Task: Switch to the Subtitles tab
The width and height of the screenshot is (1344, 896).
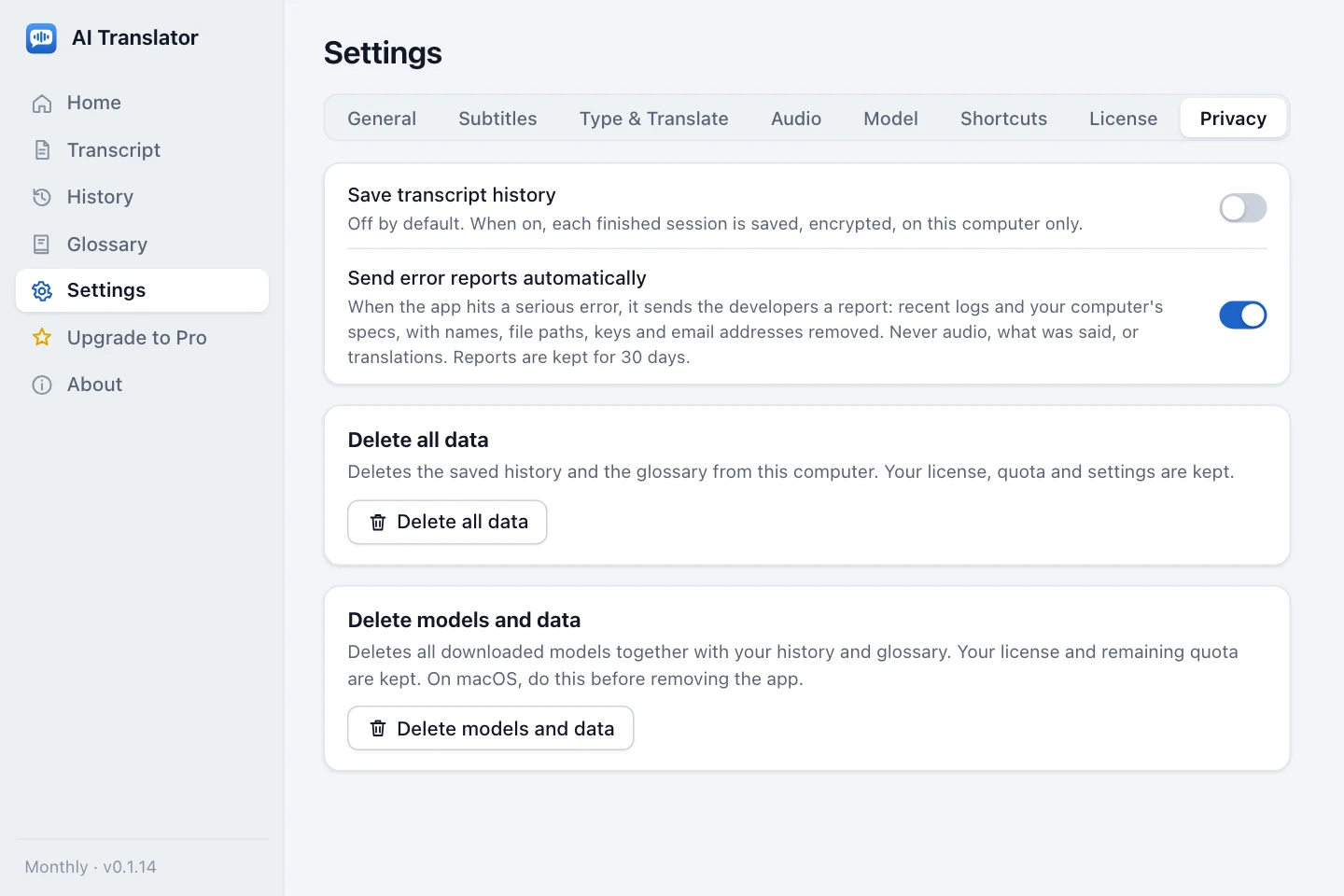Action: 497,119
